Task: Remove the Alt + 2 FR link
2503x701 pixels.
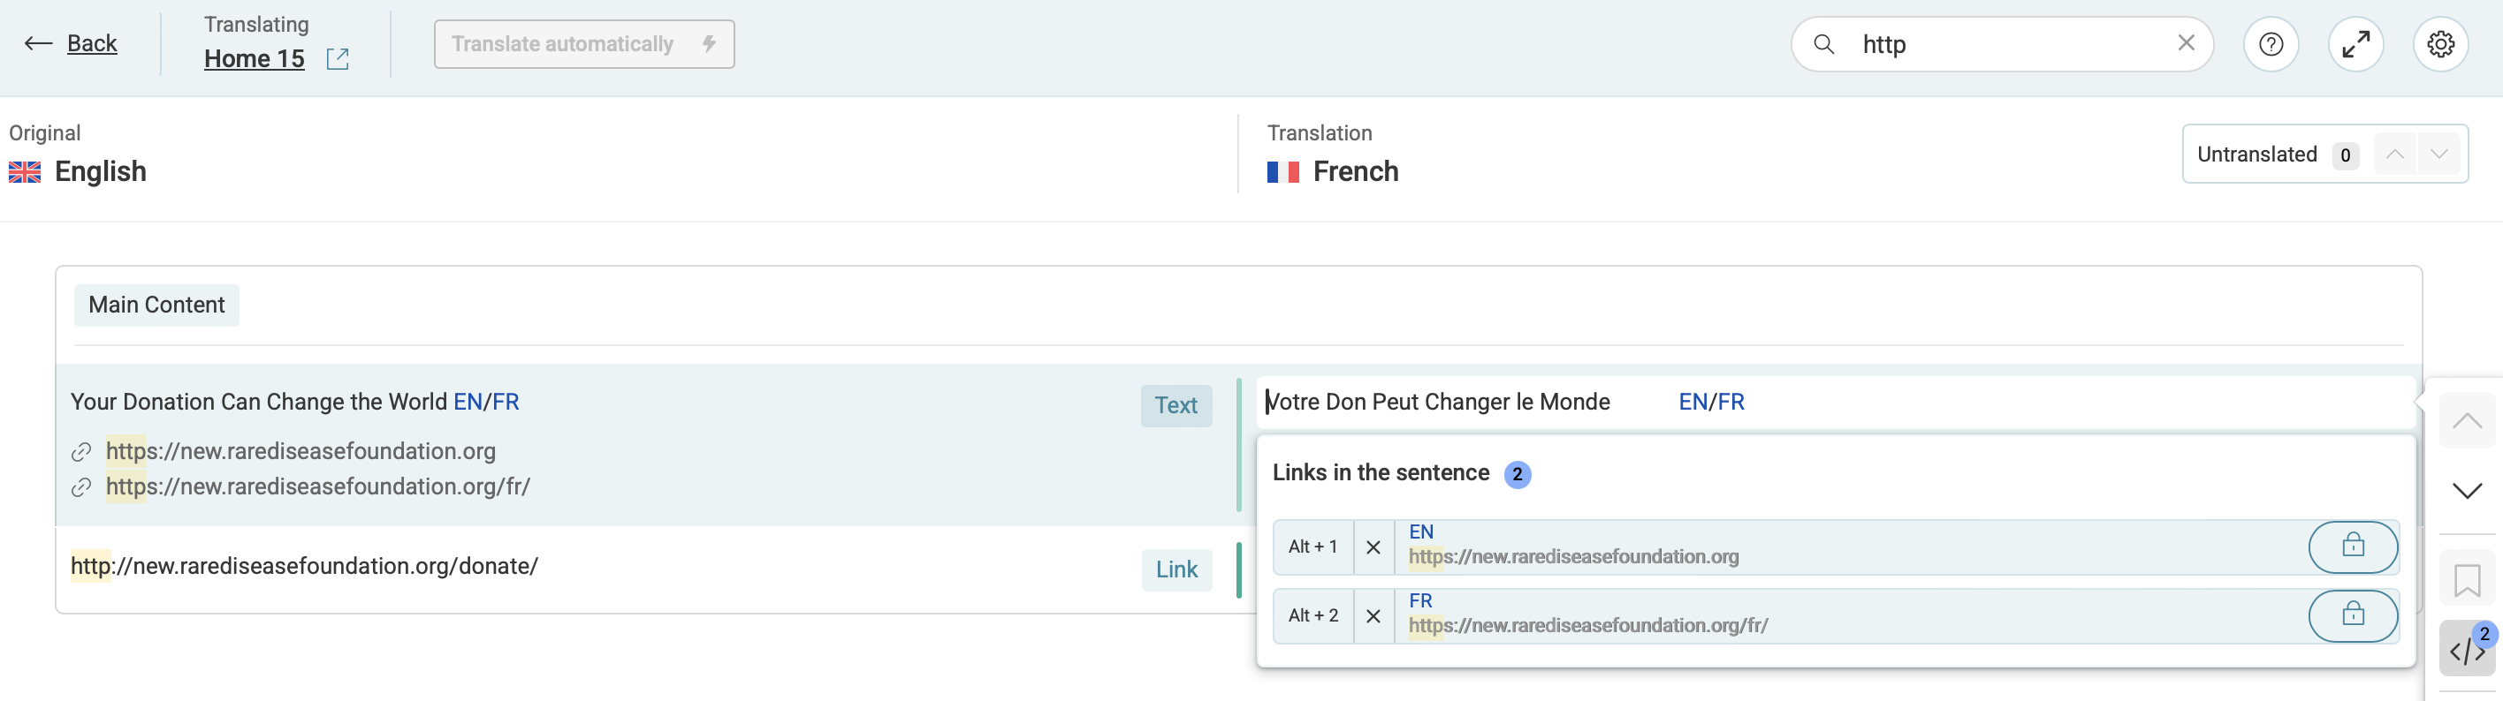Action: pyautogui.click(x=1373, y=615)
